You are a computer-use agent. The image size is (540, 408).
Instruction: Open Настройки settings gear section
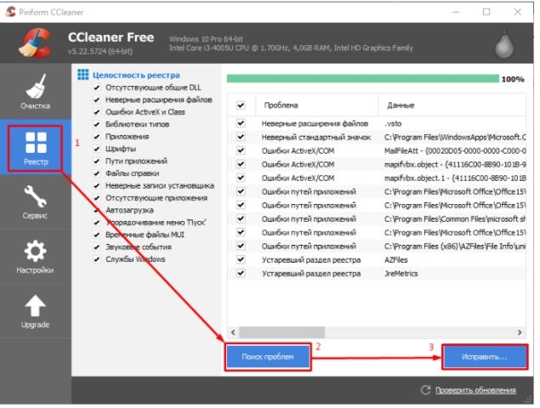click(35, 257)
